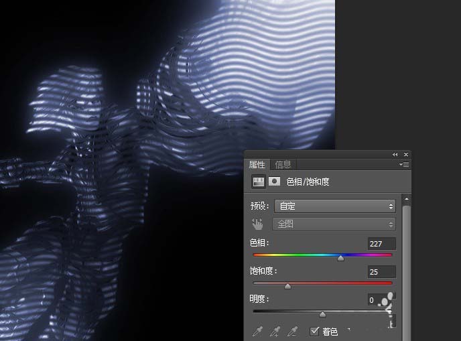Click the hue value field showing 227
The image size is (461, 341).
(x=381, y=243)
